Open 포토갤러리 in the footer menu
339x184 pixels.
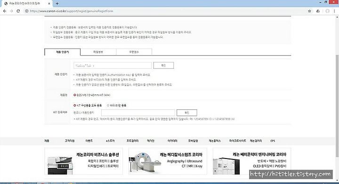(132, 141)
